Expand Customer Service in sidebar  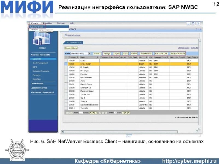pos(39,88)
